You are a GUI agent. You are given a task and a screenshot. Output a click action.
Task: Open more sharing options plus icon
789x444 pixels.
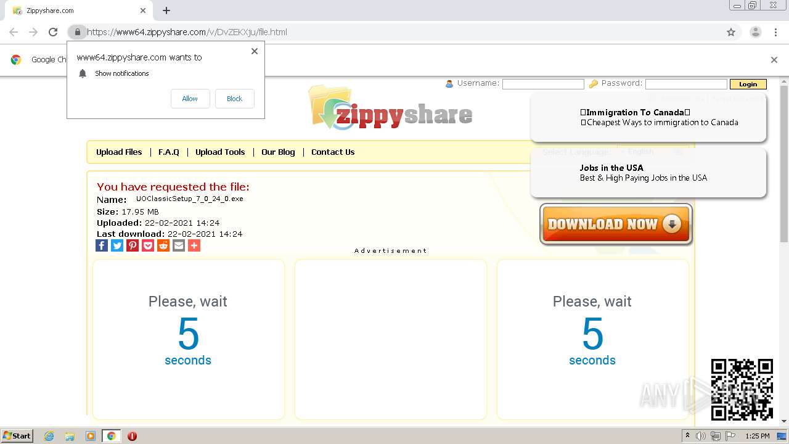click(x=194, y=245)
